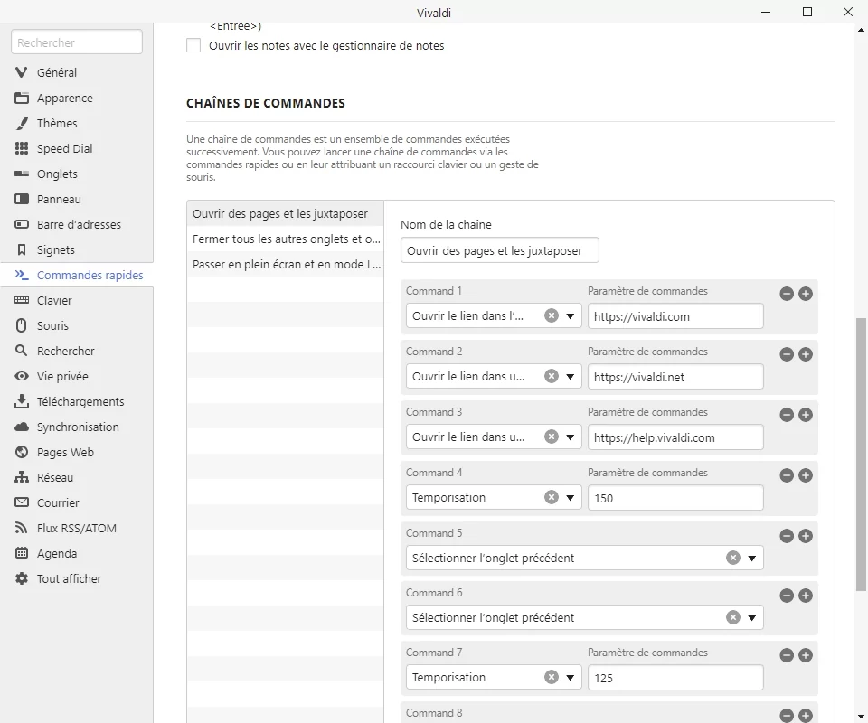The height and width of the screenshot is (723, 868).
Task: Select Commandes rapides in sidebar
Action: coord(76,276)
